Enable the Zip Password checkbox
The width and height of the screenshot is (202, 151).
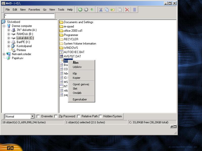pos(56,116)
